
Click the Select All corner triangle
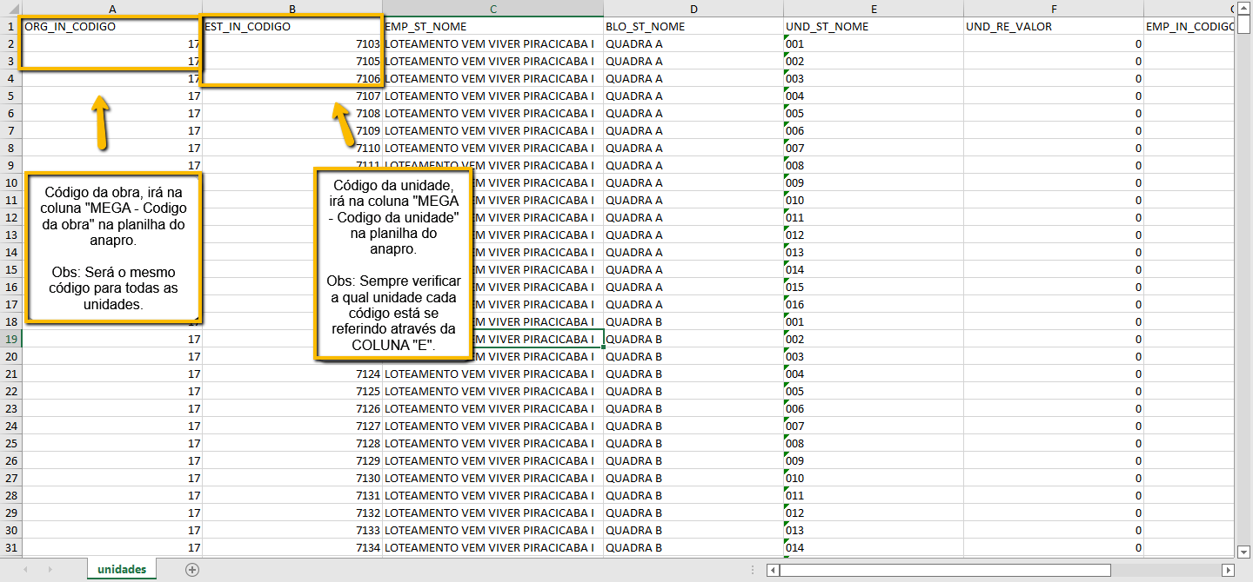(x=10, y=9)
